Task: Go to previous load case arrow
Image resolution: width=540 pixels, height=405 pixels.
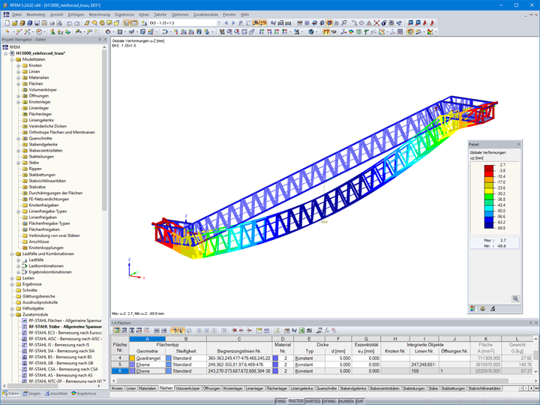Action: tap(226, 23)
